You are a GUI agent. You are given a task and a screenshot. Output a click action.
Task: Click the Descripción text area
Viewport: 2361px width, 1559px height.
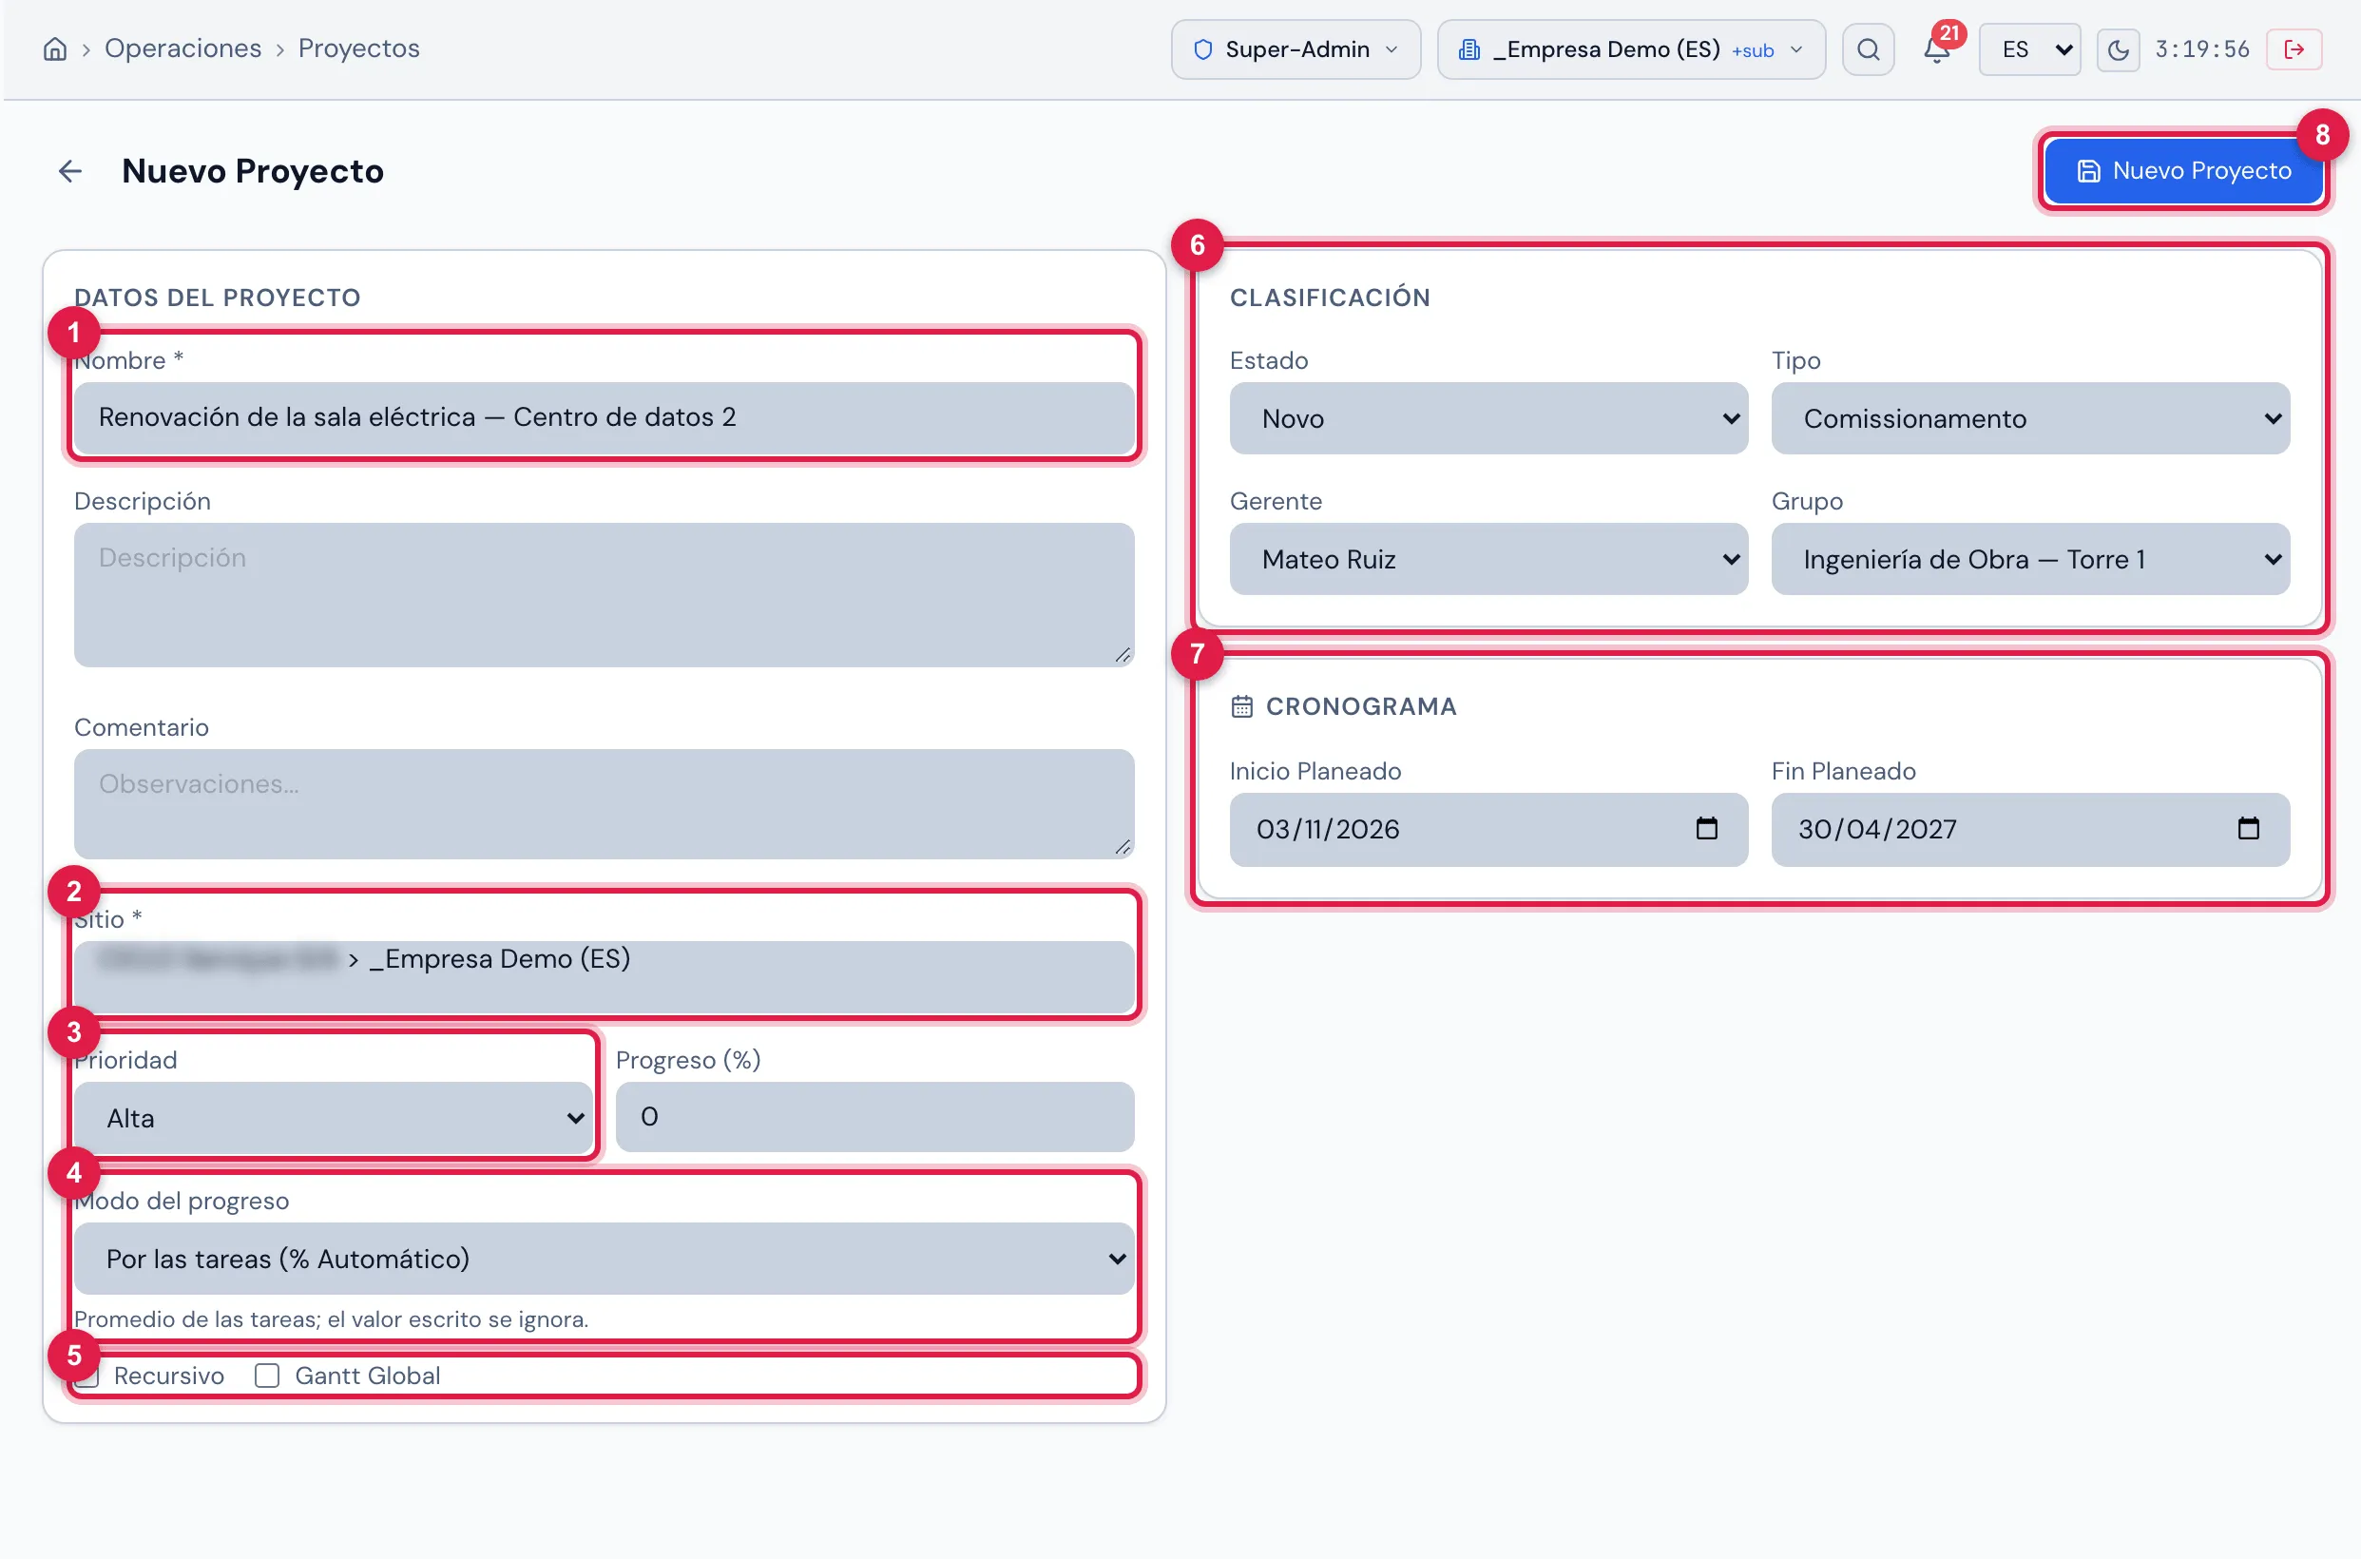605,594
